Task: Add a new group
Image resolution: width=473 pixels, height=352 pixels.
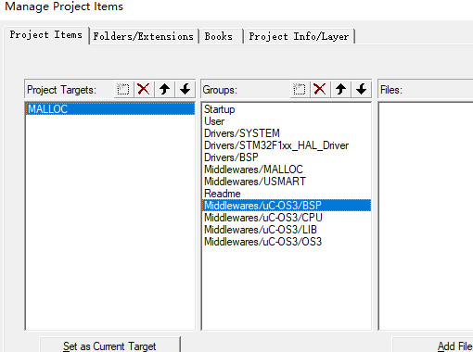Action: (300, 90)
